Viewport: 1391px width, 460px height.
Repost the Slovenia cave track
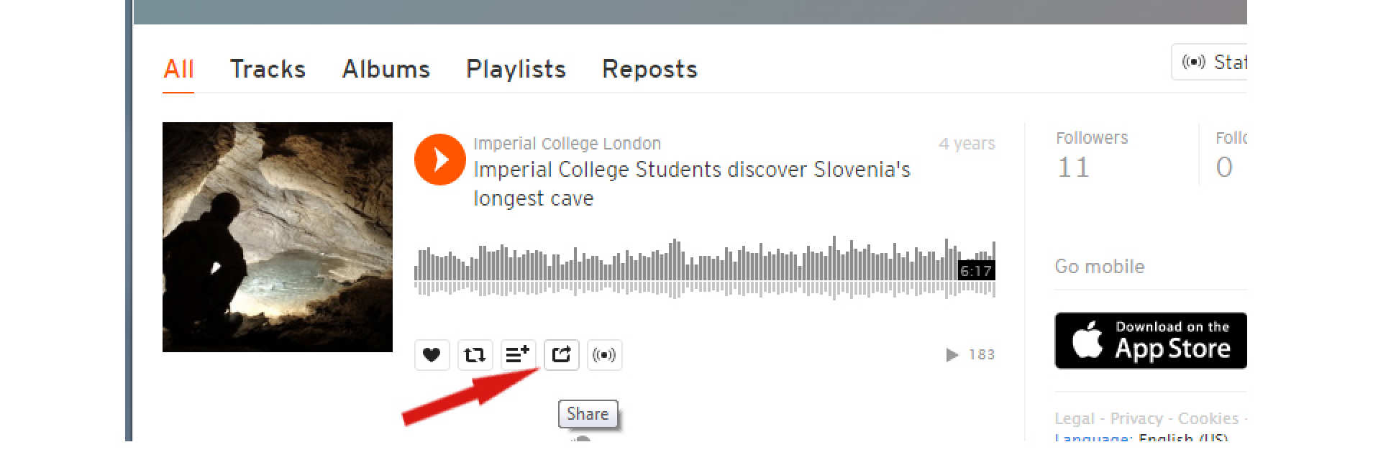click(x=475, y=355)
